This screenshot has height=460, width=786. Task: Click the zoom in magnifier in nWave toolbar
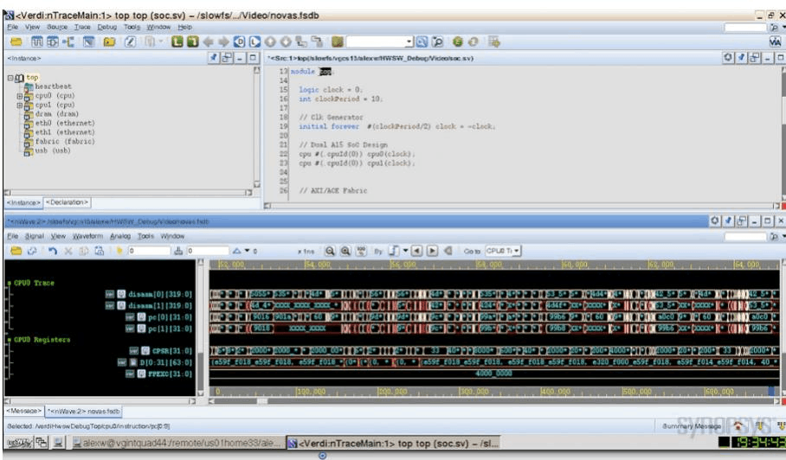tap(345, 251)
